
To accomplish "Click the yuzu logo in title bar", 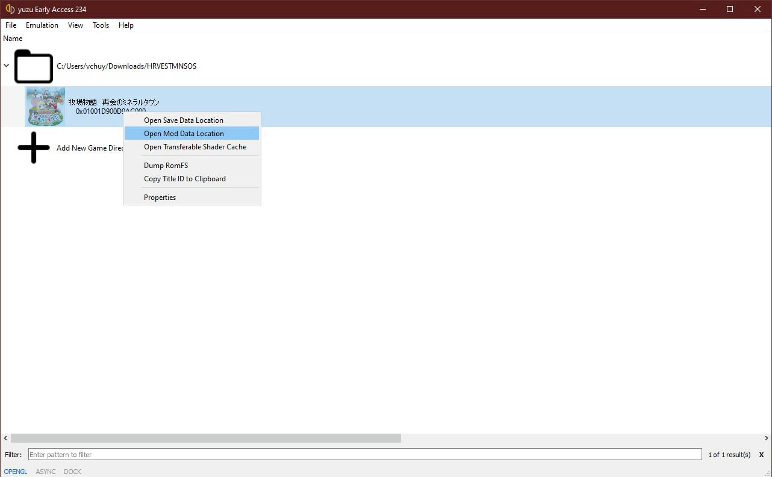I will (10, 10).
